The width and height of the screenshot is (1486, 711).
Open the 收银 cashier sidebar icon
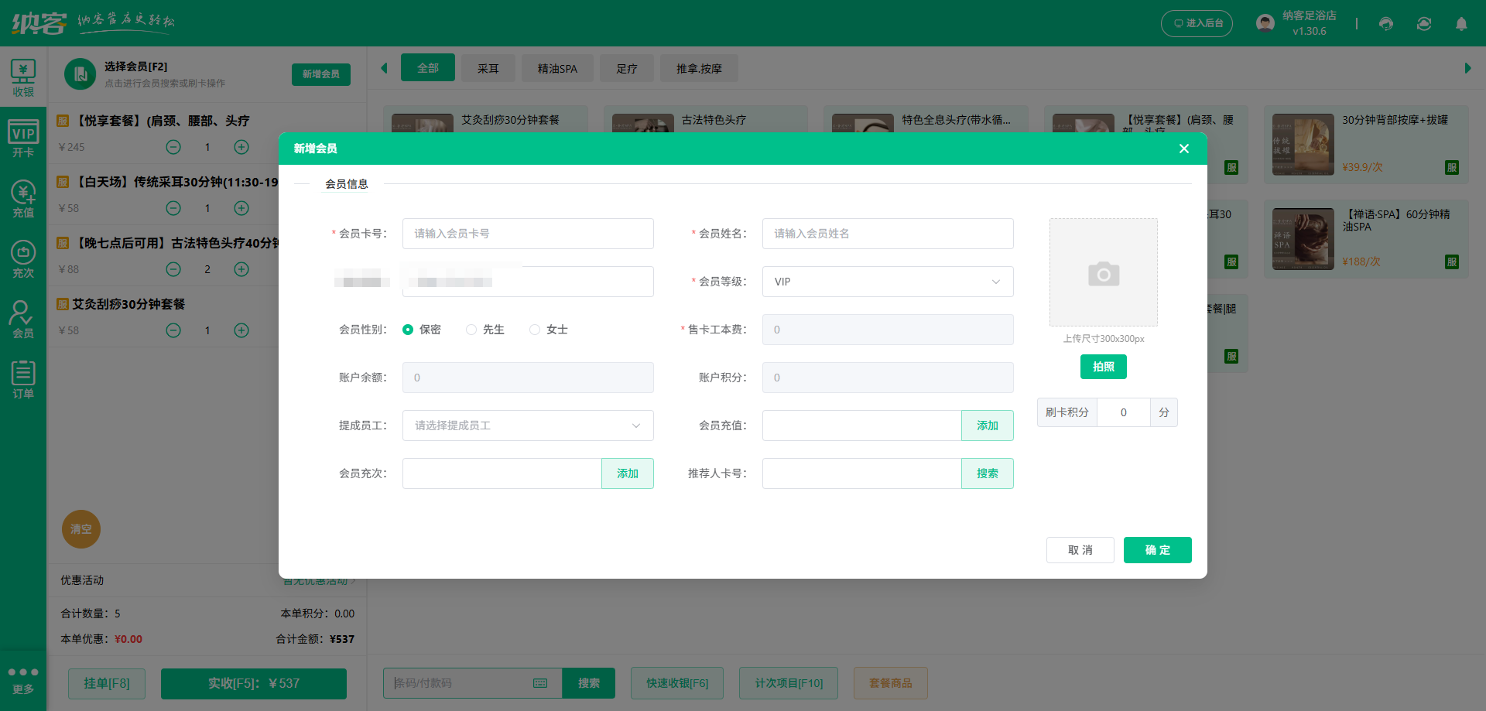[23, 78]
